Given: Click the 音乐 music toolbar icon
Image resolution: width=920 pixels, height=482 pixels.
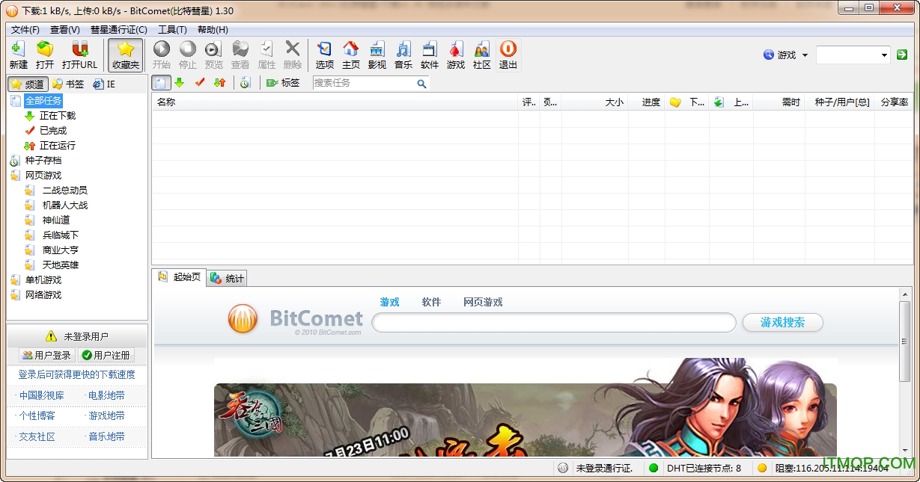Looking at the screenshot, I should pyautogui.click(x=403, y=55).
